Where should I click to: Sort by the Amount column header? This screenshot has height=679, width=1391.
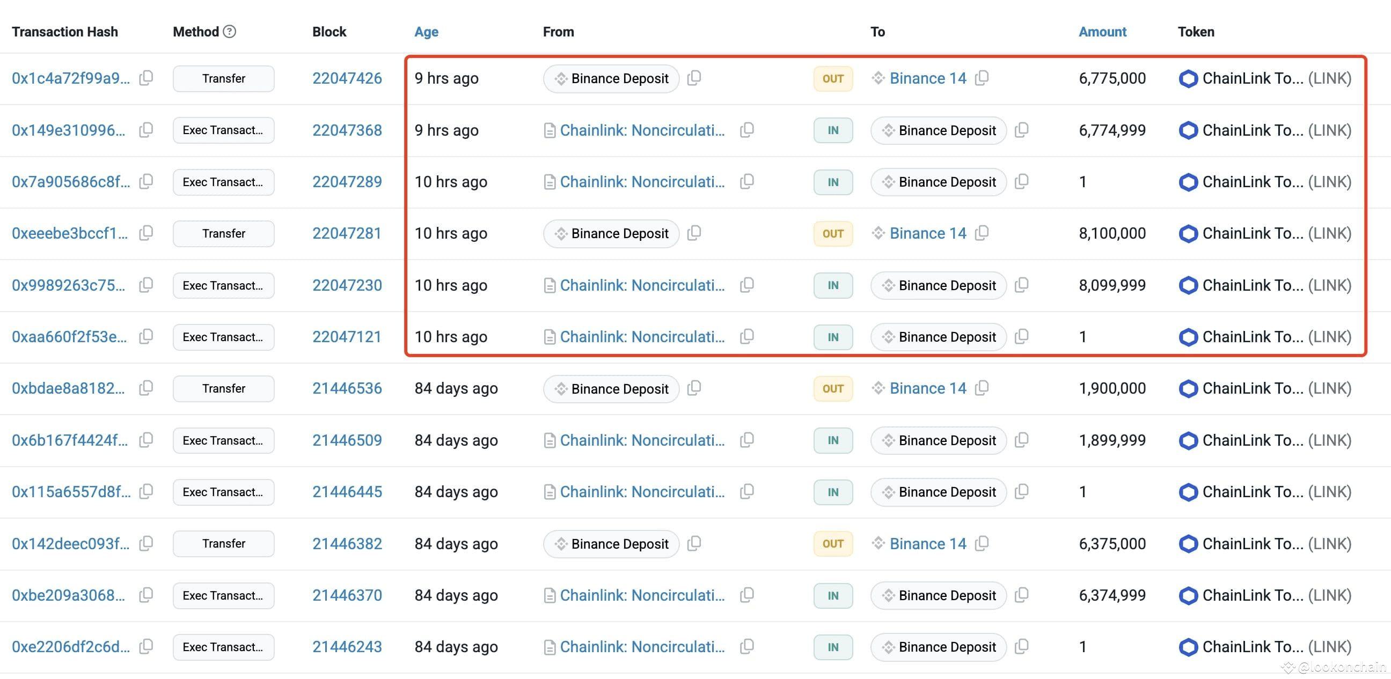(x=1102, y=32)
